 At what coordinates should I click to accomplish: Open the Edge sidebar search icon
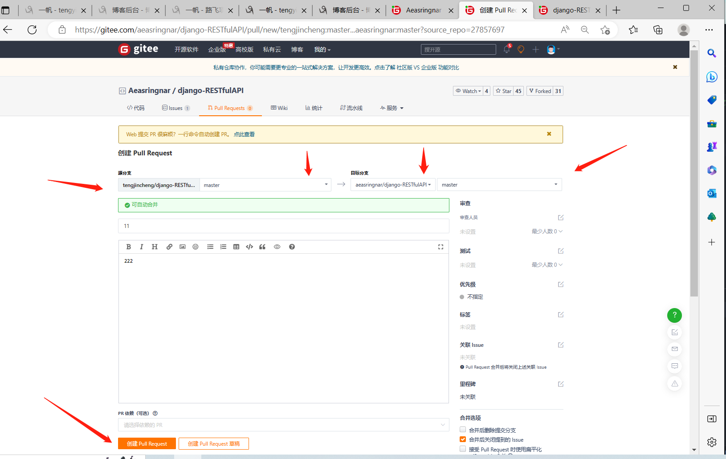[x=712, y=53]
